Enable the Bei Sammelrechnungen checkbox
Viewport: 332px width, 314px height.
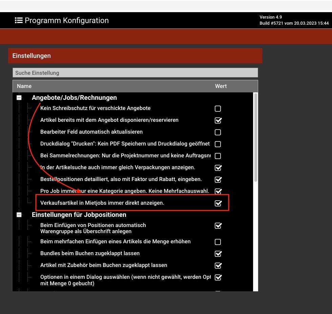[x=218, y=156]
